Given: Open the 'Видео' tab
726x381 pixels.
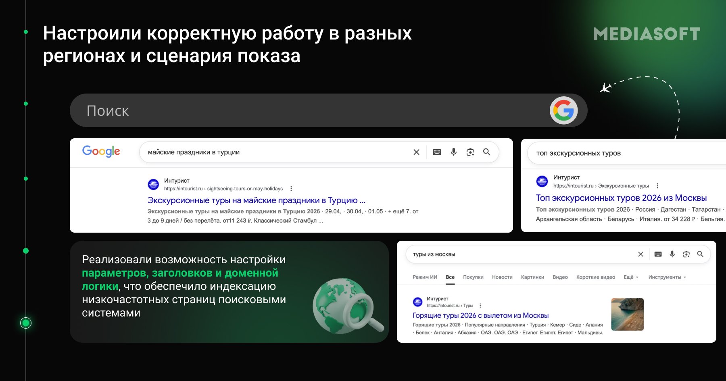Looking at the screenshot, I should click(560, 277).
